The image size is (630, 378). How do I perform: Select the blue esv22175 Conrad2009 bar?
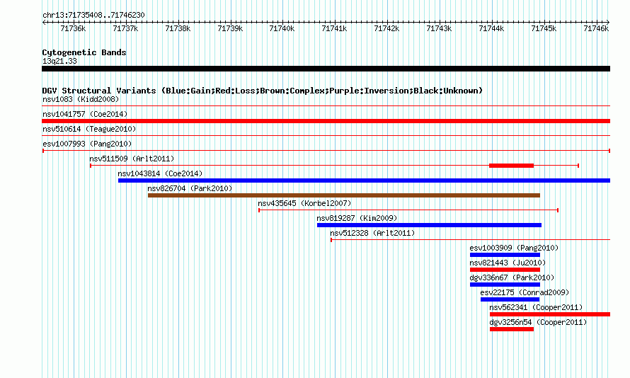pos(510,299)
